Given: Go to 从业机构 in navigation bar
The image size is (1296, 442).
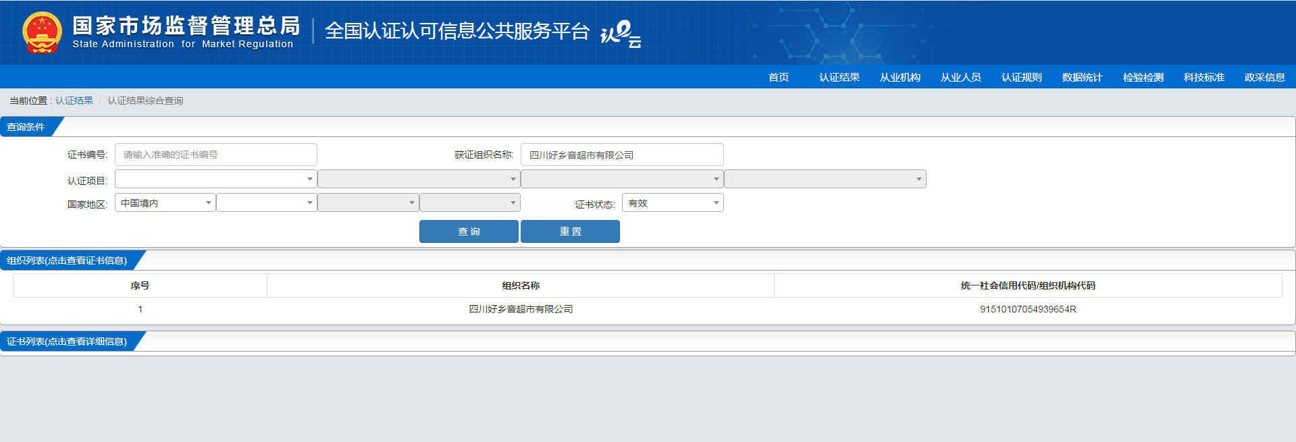Looking at the screenshot, I should 900,77.
